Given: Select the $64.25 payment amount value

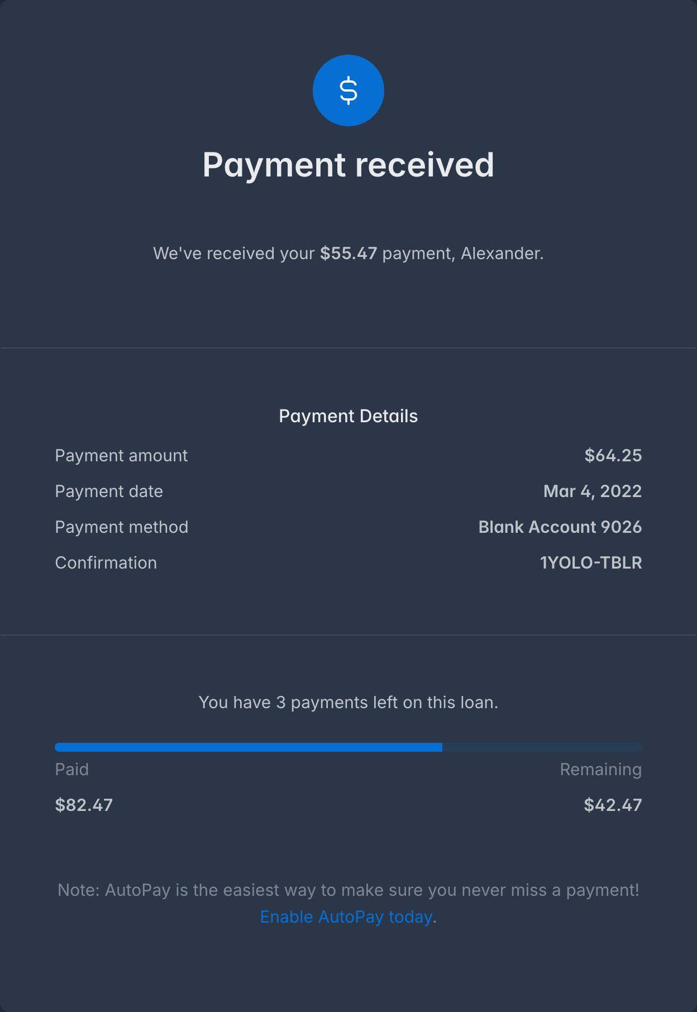Looking at the screenshot, I should pyautogui.click(x=613, y=456).
